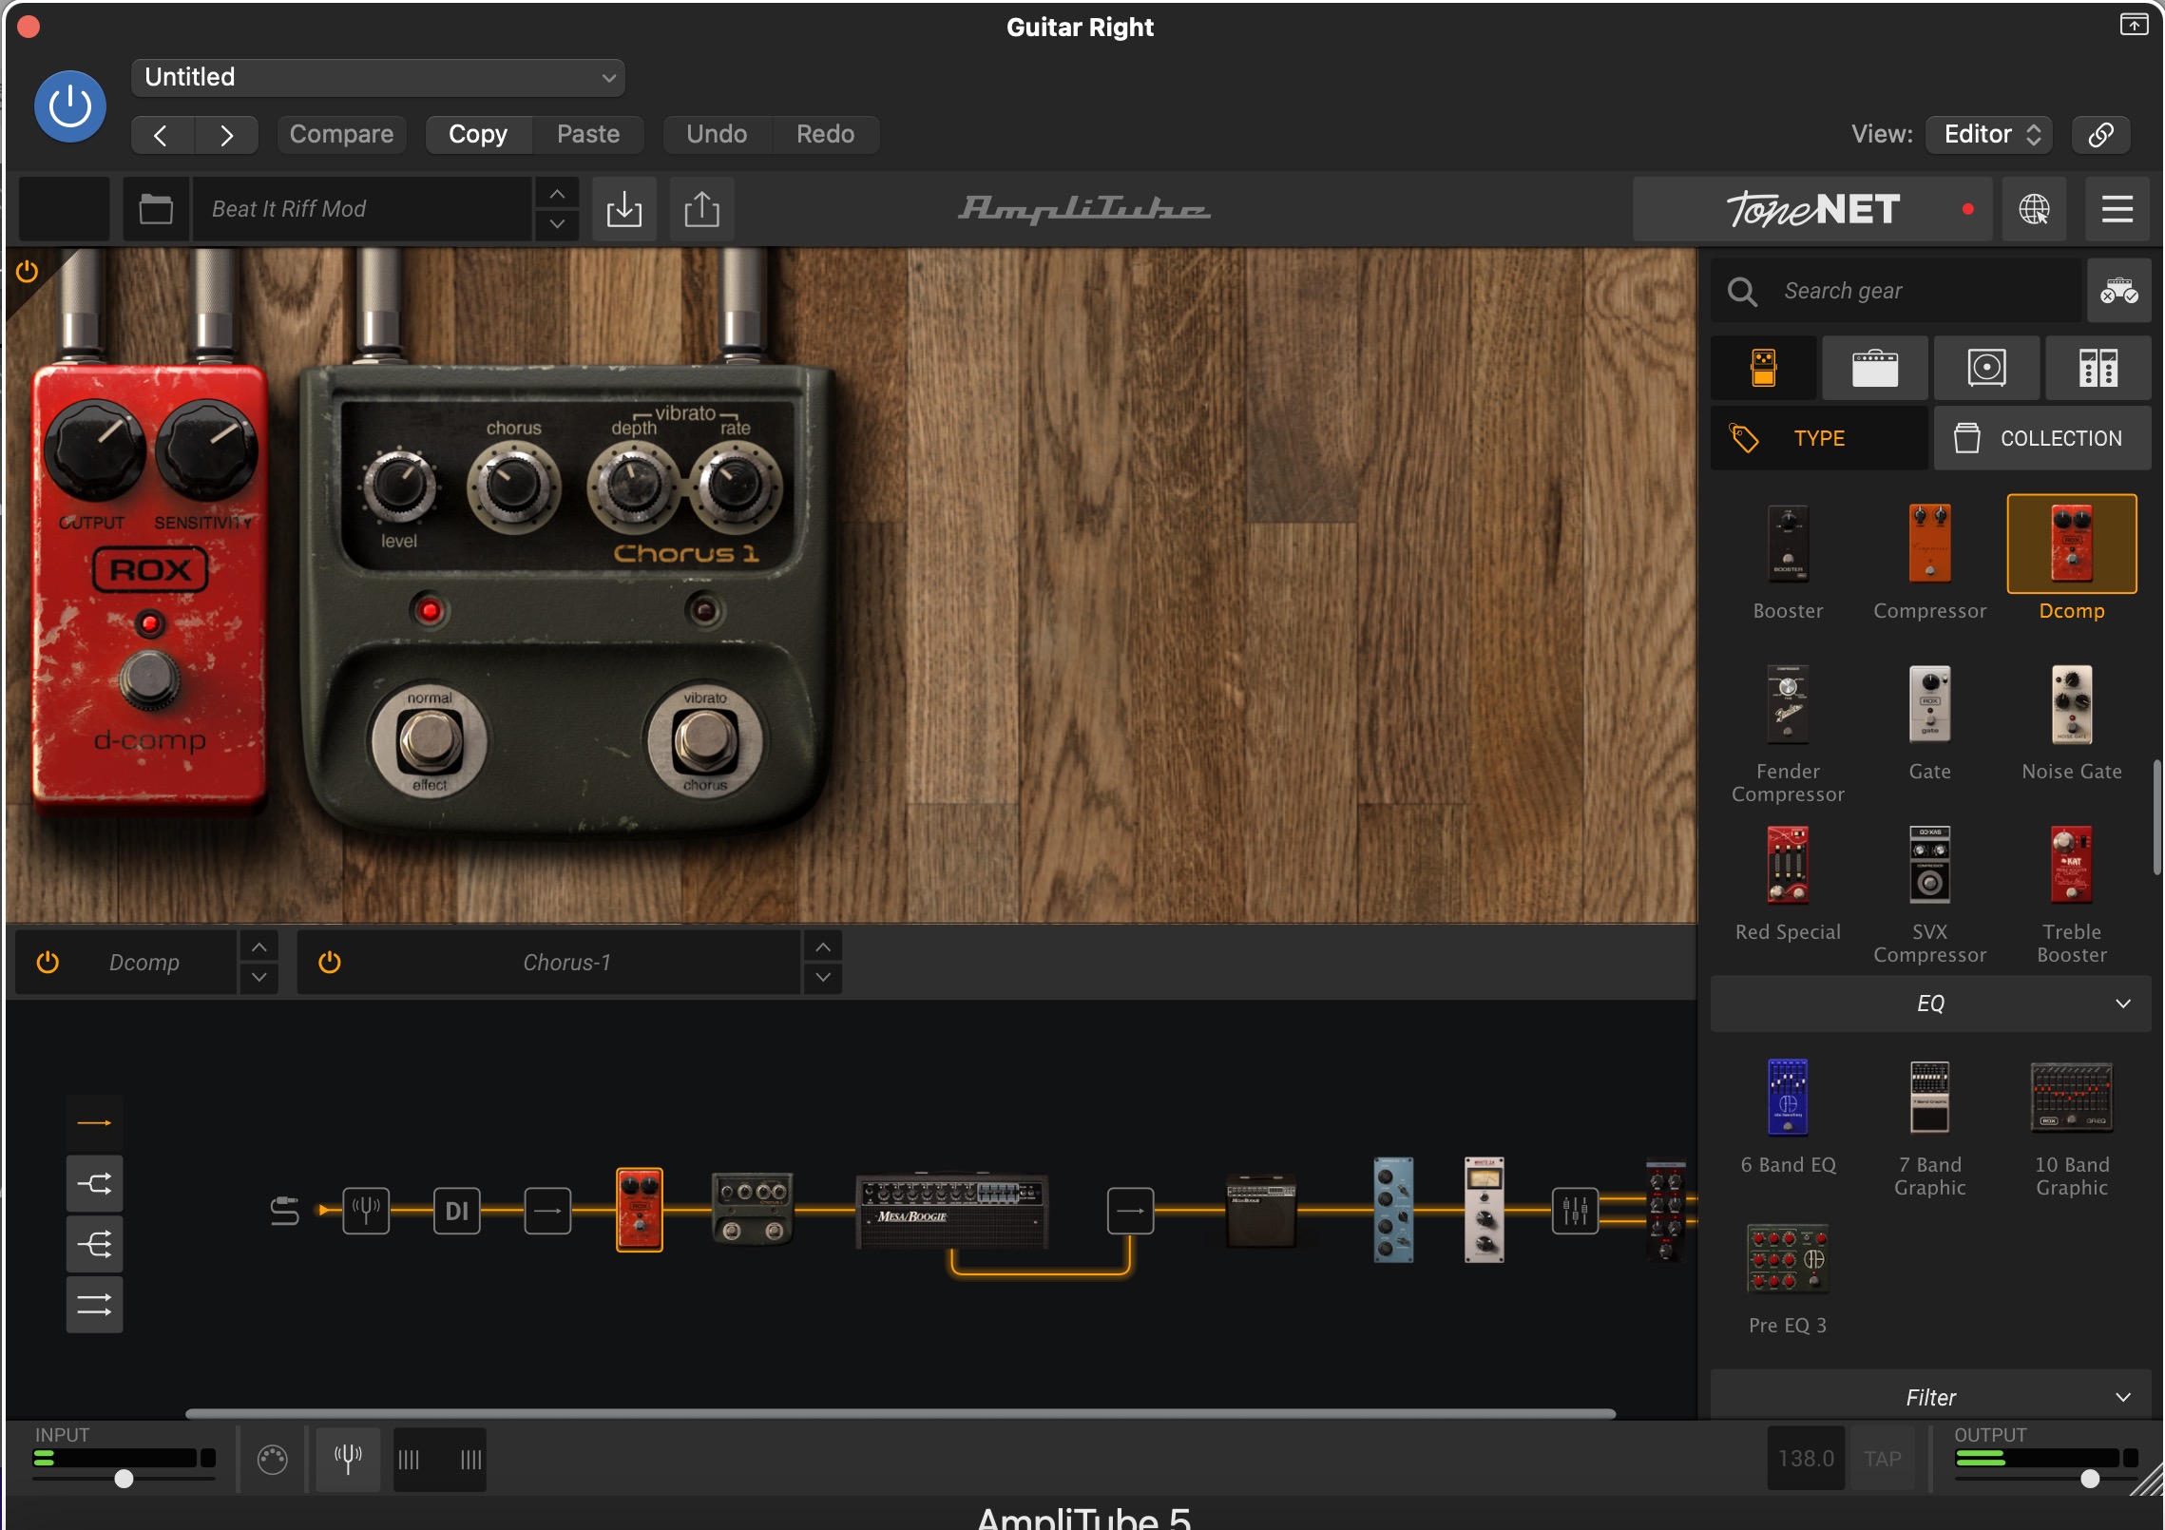
Task: Toggle the blue plug-in power button
Action: point(70,106)
